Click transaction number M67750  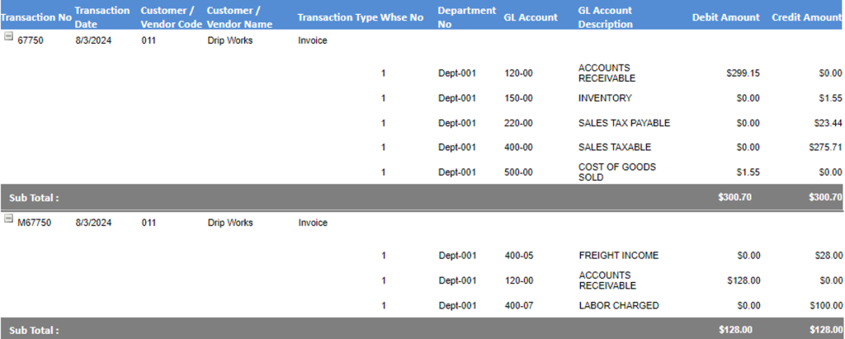click(35, 223)
